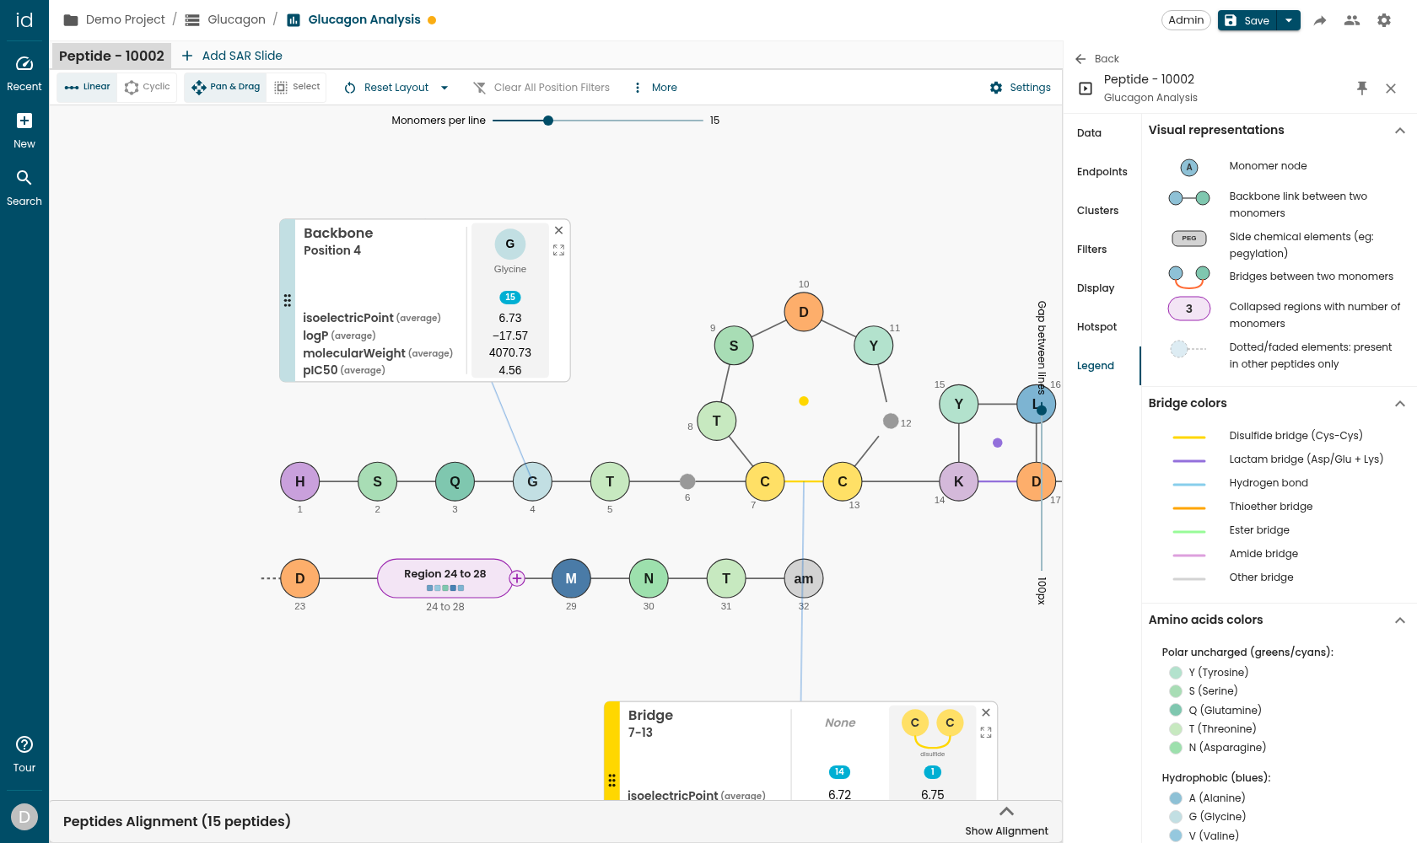The image size is (1417, 843).
Task: Open the users/collaborators icon
Action: click(x=1352, y=20)
